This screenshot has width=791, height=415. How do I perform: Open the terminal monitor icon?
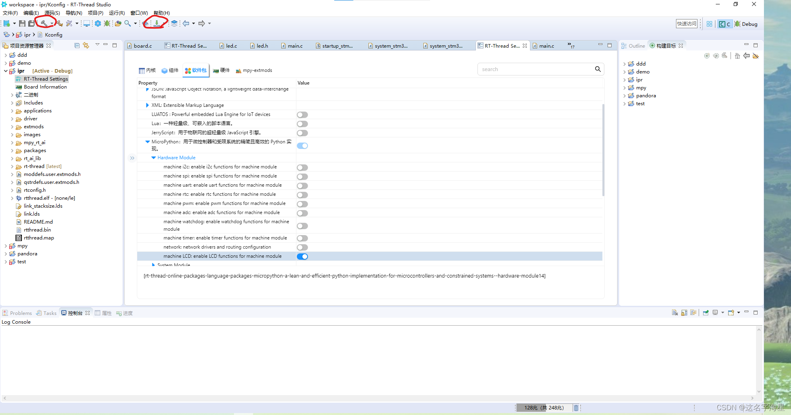pyautogui.click(x=86, y=23)
